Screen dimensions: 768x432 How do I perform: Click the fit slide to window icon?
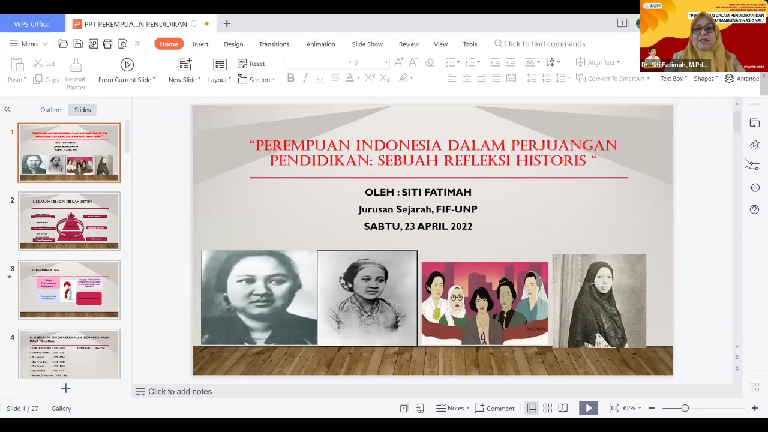point(613,409)
